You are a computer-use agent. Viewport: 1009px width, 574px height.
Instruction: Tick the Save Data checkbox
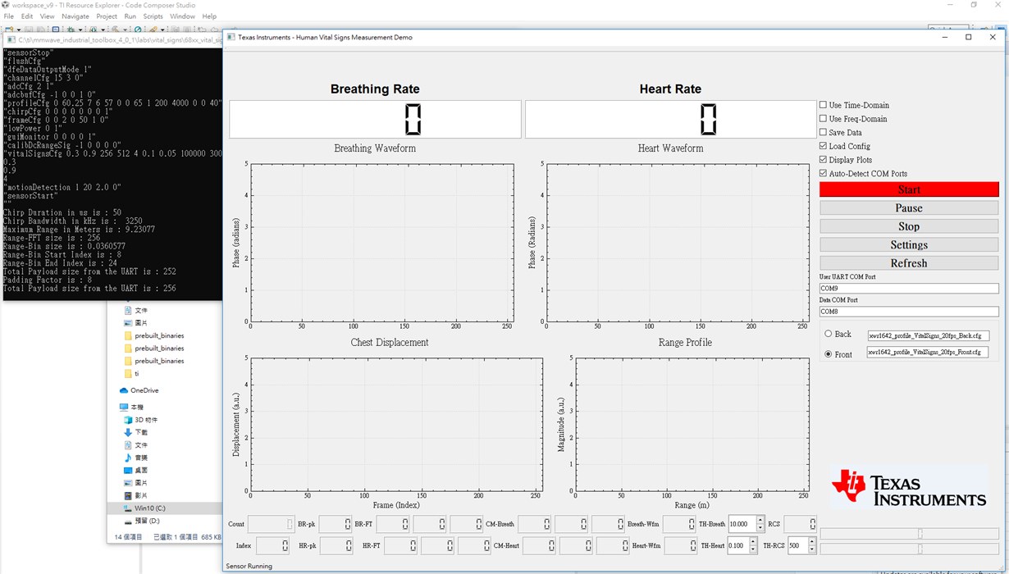tap(823, 132)
